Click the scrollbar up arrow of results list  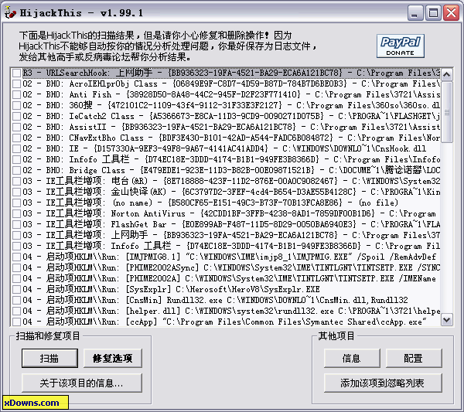(x=446, y=74)
